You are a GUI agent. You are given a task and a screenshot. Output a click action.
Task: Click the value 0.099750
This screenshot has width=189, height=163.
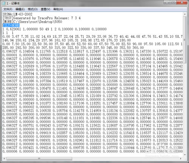click(26, 88)
